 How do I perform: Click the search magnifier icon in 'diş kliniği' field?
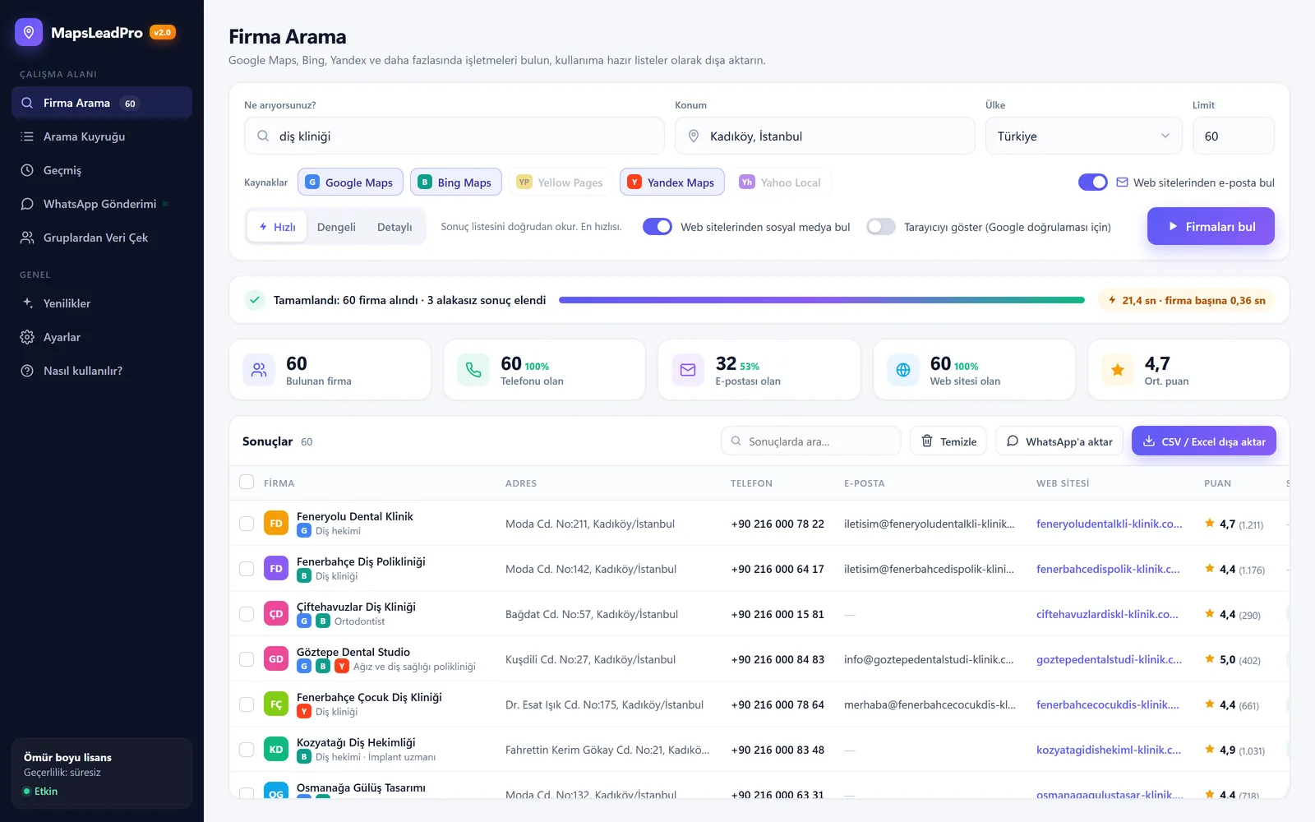(x=263, y=136)
